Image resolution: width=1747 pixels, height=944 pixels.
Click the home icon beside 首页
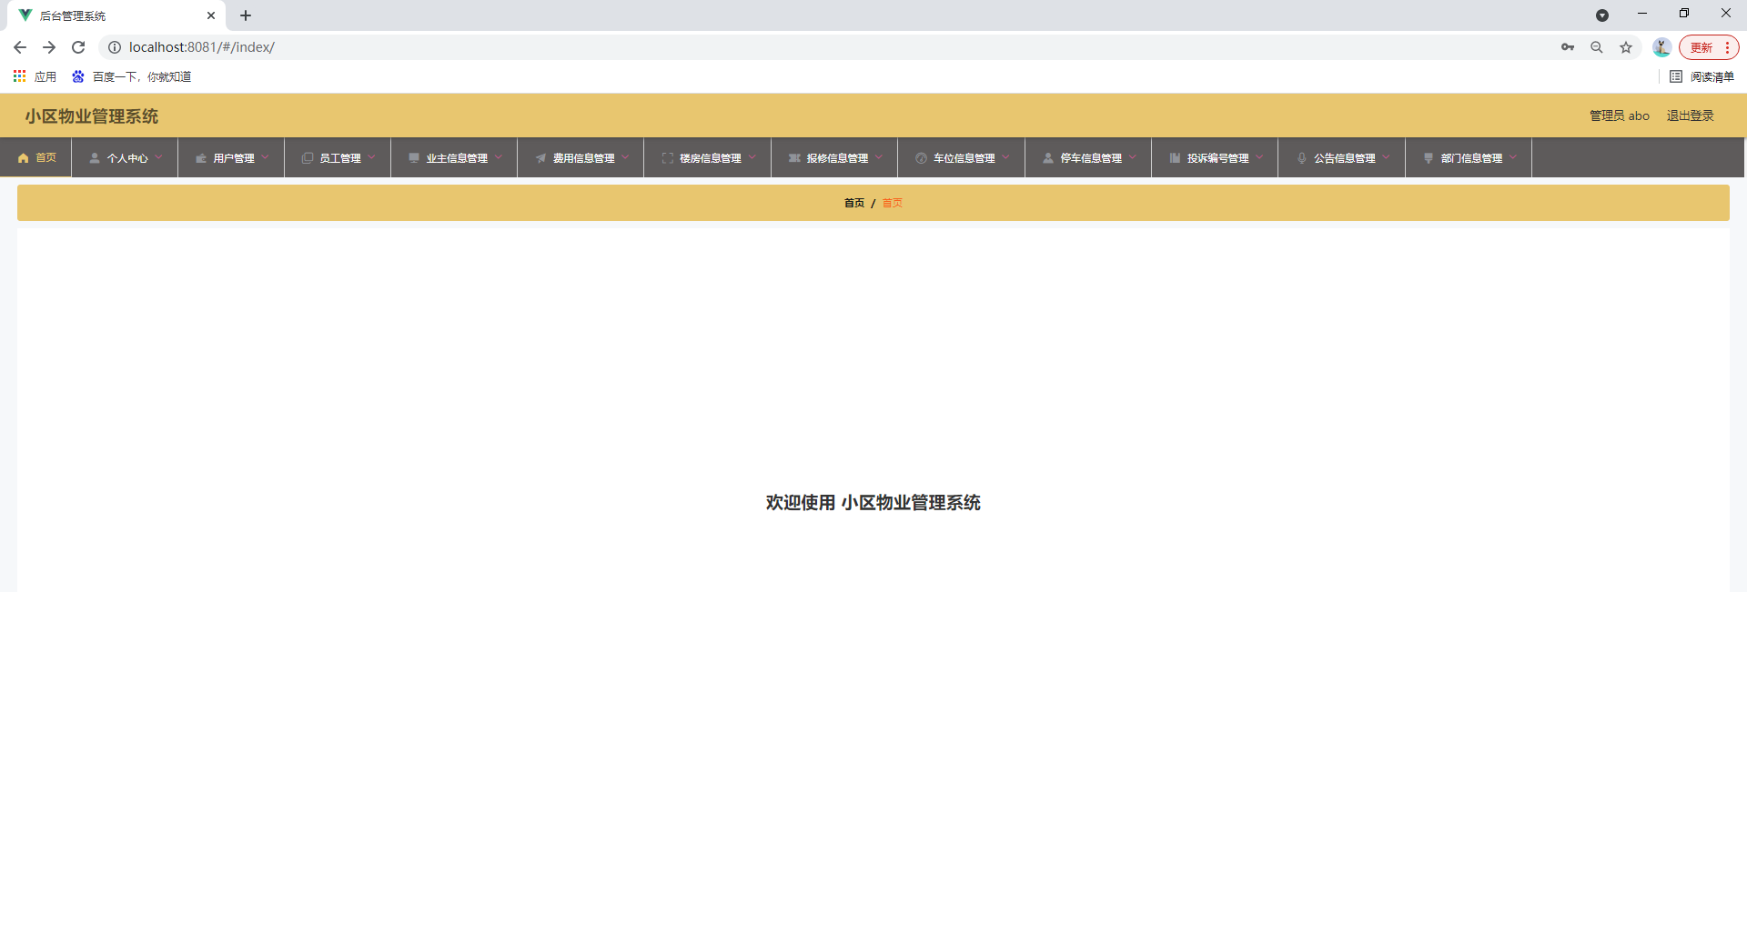23,157
